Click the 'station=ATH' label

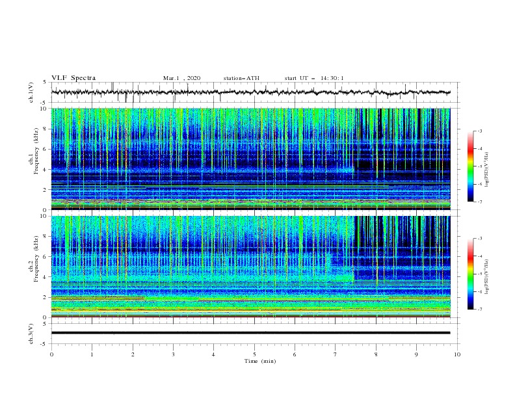pos(241,78)
